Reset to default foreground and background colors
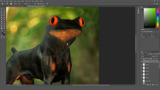The image size is (160, 90). [x=2, y=35]
